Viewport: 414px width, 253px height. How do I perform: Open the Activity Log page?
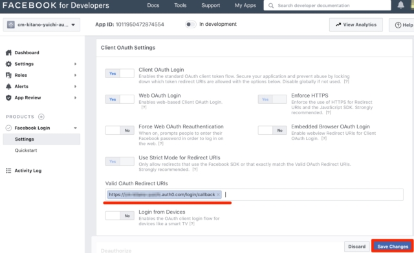click(x=28, y=171)
